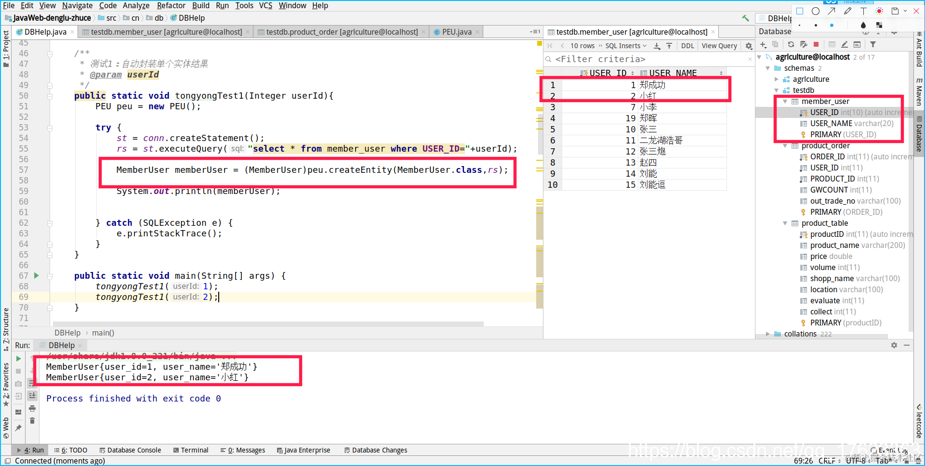Click the print icon in Run panel
The image size is (925, 466).
click(x=32, y=409)
